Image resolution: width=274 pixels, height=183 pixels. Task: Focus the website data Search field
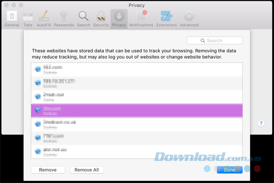[x=215, y=41]
